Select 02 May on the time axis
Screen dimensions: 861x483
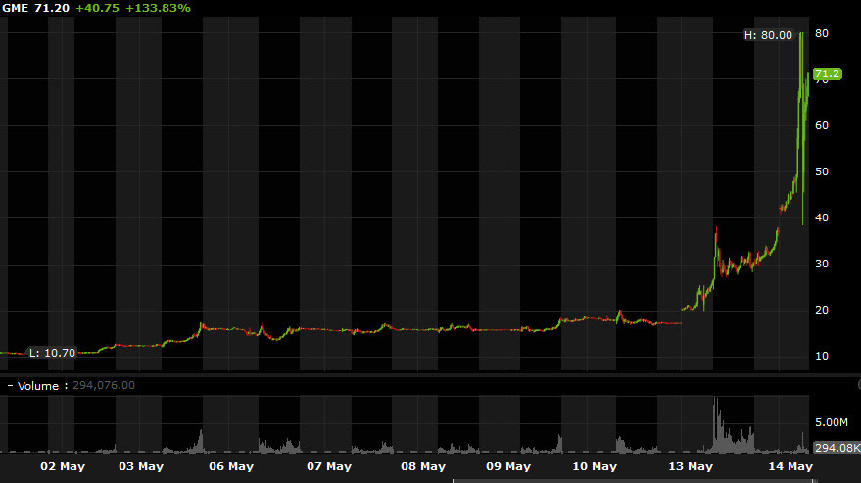coord(63,466)
